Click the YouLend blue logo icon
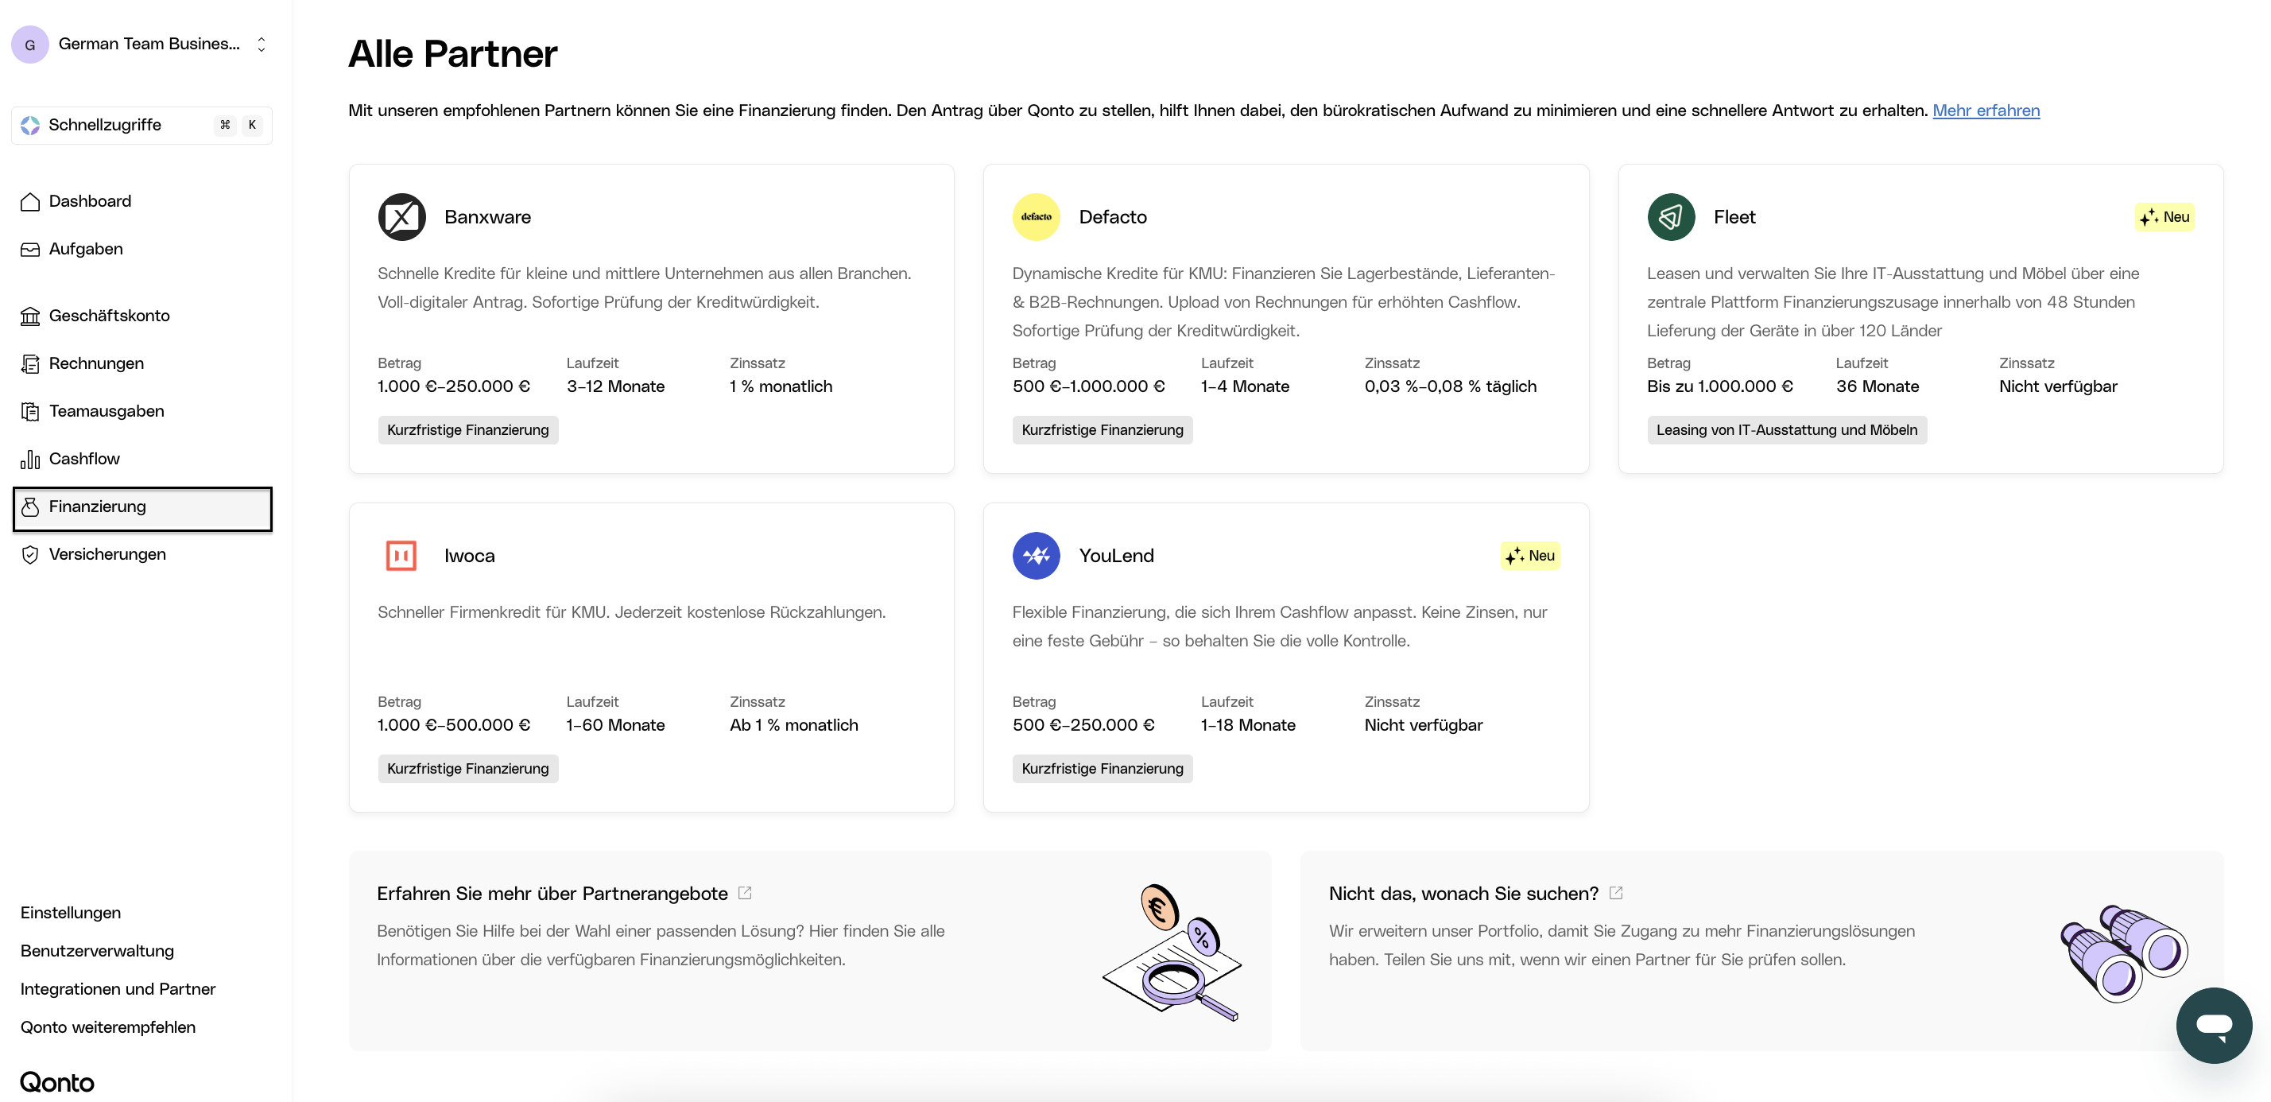 point(1036,556)
